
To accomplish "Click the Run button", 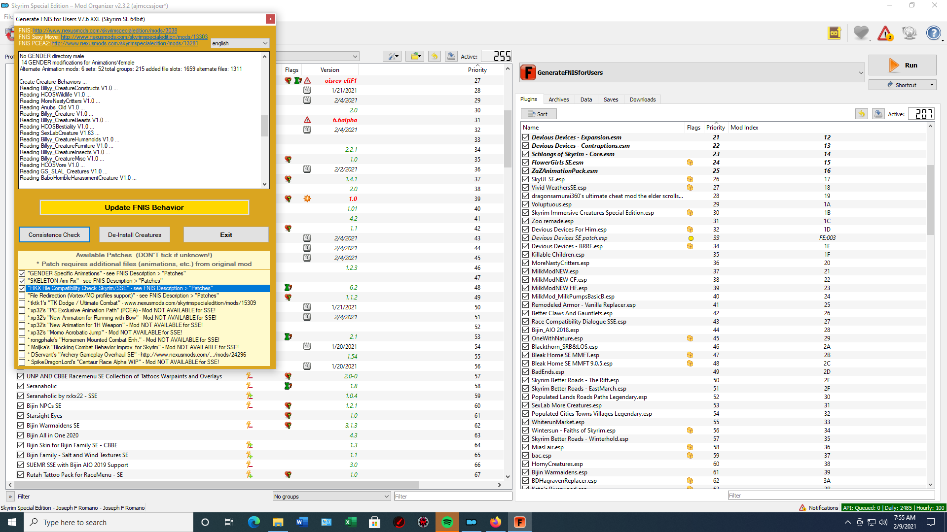I will [902, 65].
